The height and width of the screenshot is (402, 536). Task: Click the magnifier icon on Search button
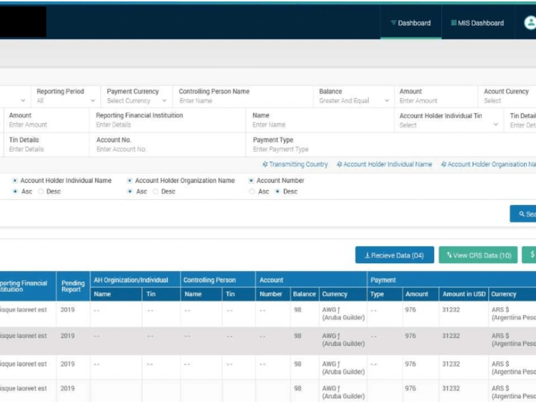(x=522, y=214)
